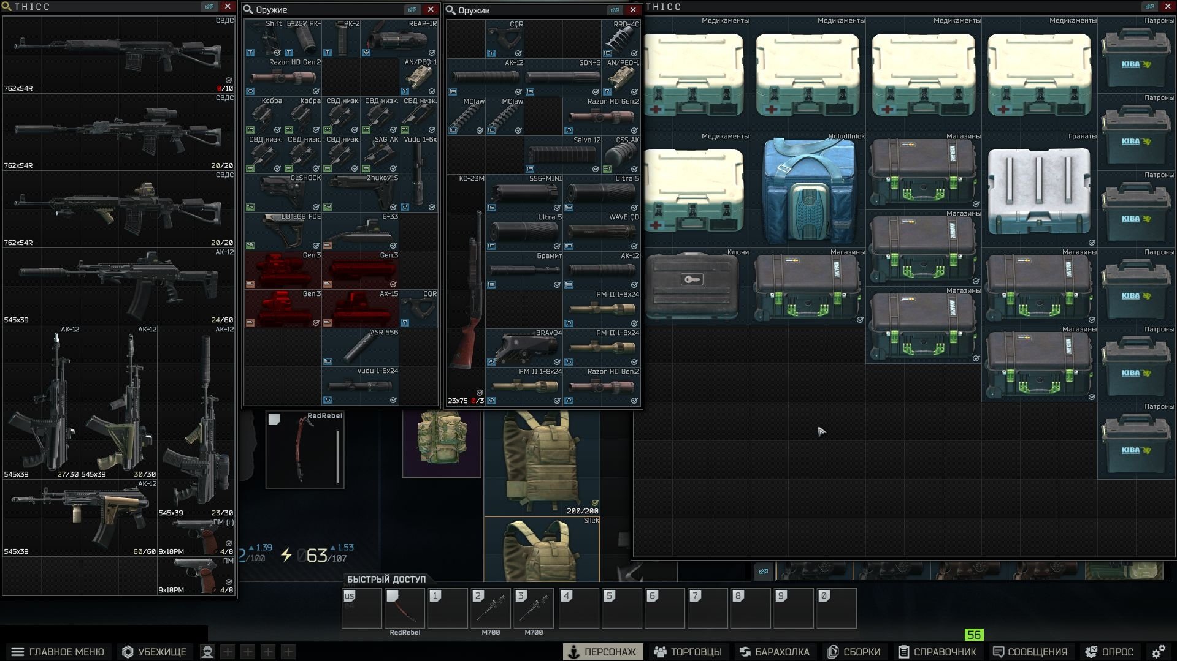Click the settings gear icon
The height and width of the screenshot is (661, 1177).
1158,651
